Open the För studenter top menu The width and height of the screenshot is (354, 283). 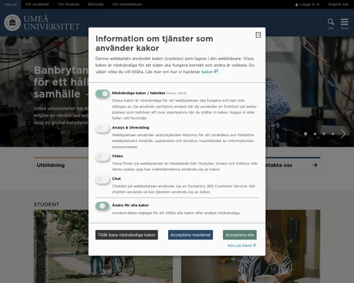(x=37, y=4)
